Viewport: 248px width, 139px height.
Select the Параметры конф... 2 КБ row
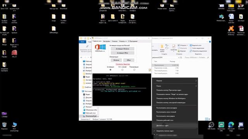166,68
